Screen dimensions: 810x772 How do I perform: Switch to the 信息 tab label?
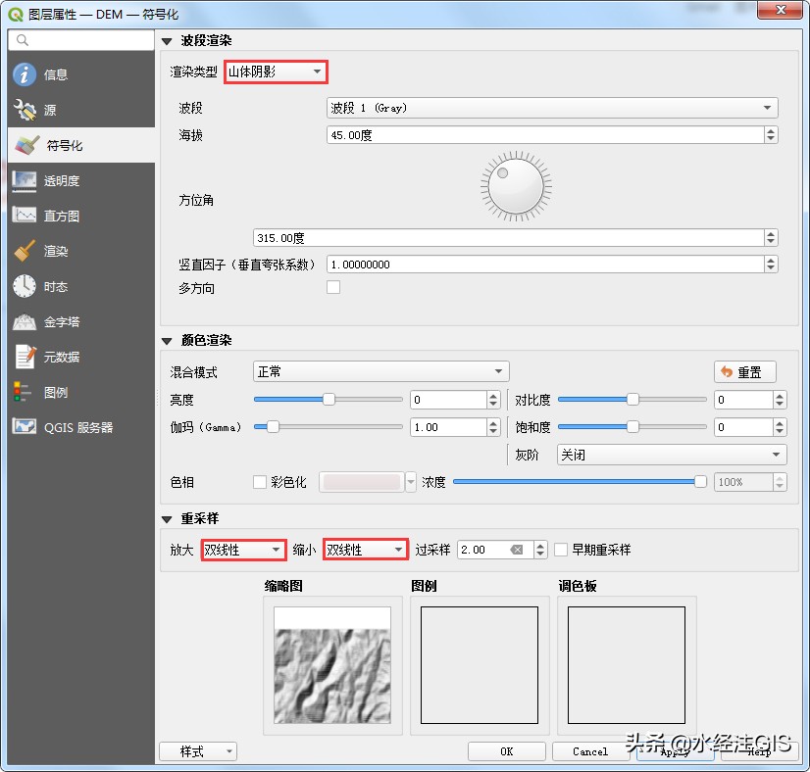tap(56, 74)
